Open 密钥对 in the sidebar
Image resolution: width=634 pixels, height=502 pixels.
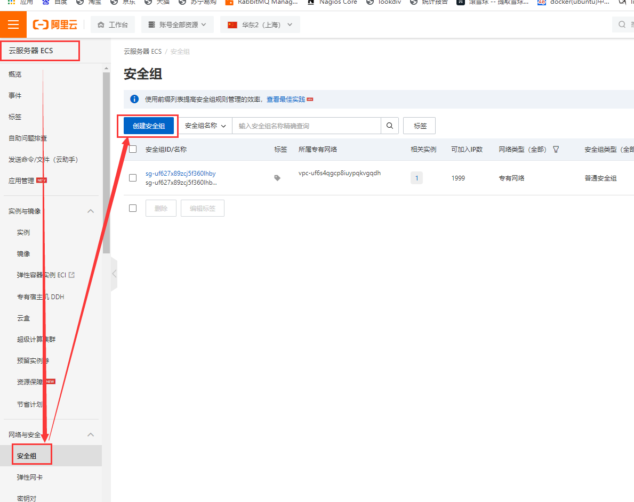click(27, 498)
